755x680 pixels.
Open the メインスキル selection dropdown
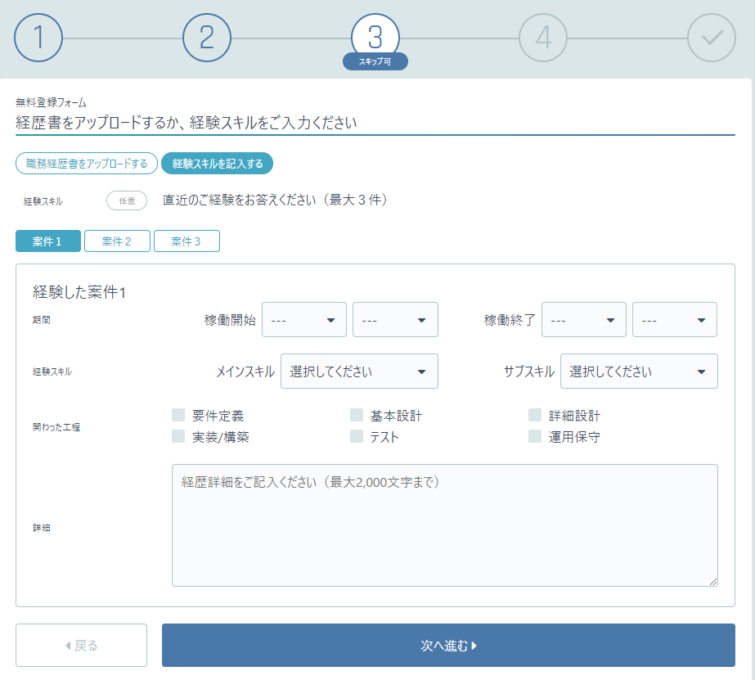[x=358, y=371]
